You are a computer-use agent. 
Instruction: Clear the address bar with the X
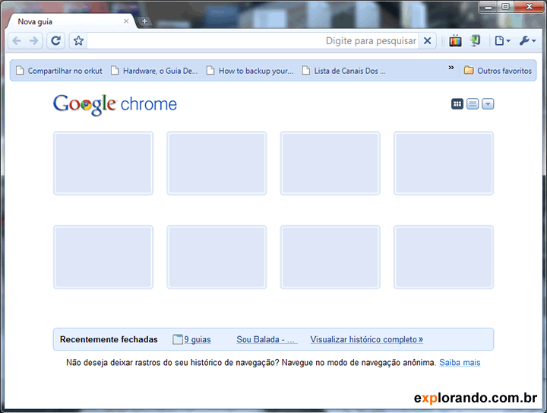click(x=427, y=41)
